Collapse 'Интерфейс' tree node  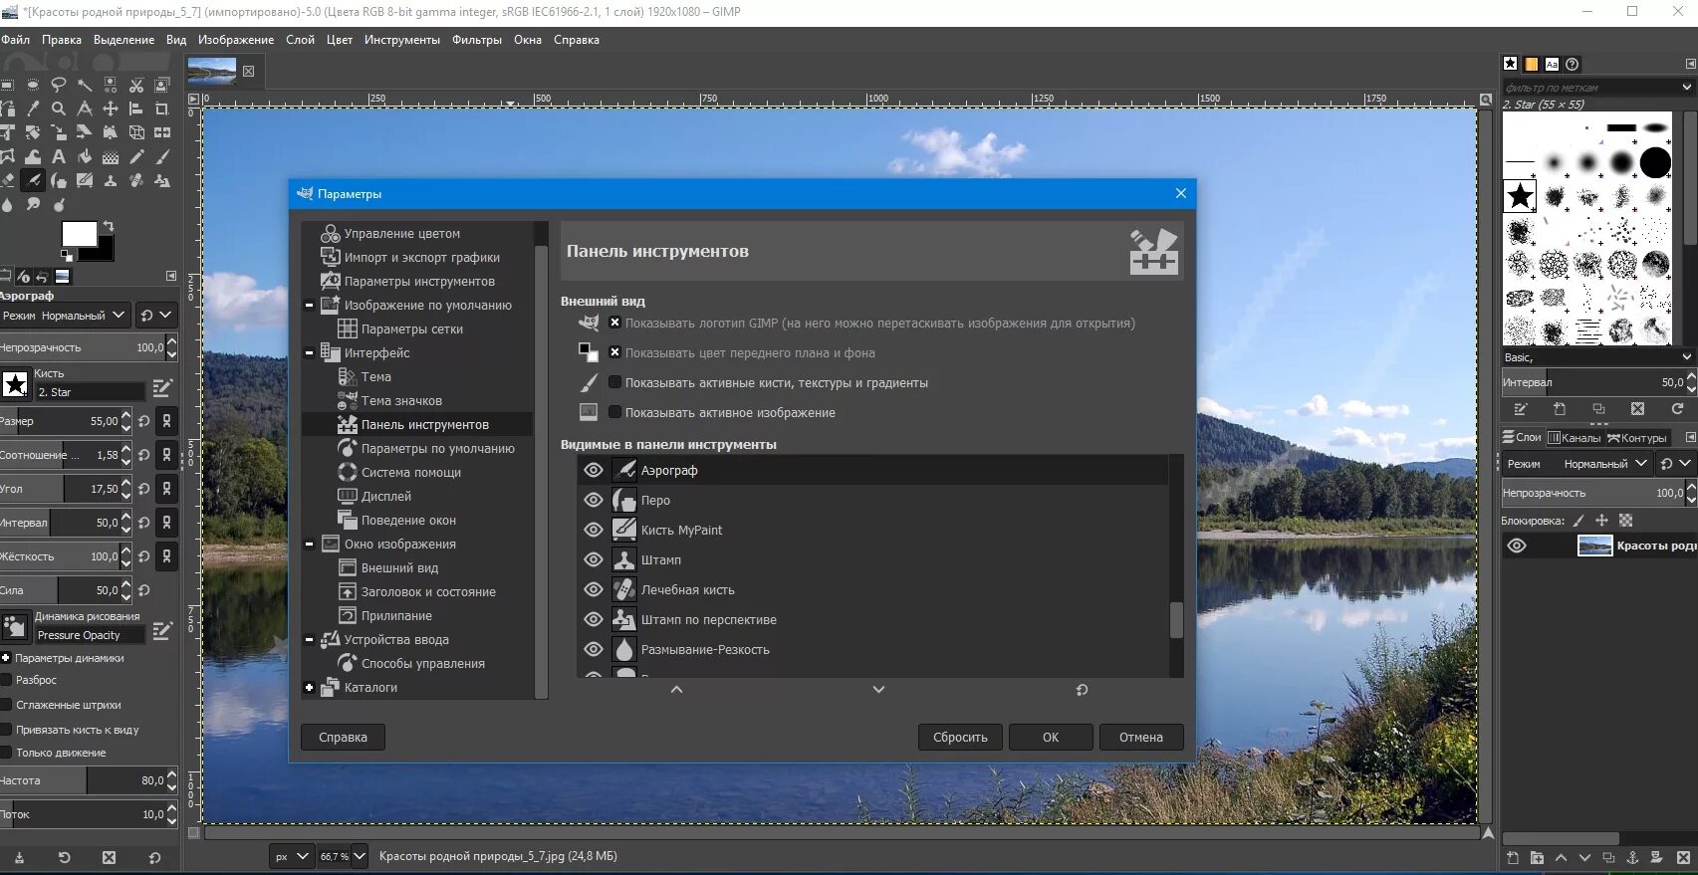pyautogui.click(x=309, y=352)
